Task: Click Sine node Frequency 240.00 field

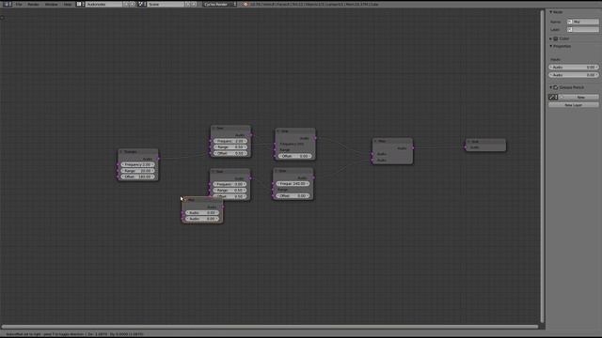Action: point(293,184)
